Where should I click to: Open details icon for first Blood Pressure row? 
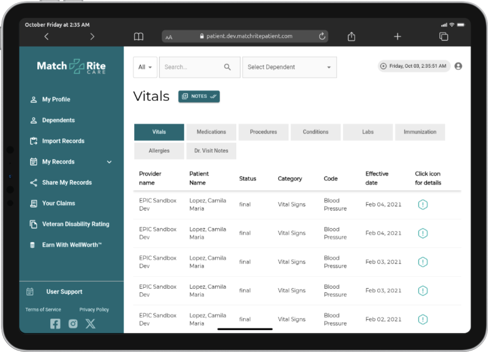click(423, 204)
